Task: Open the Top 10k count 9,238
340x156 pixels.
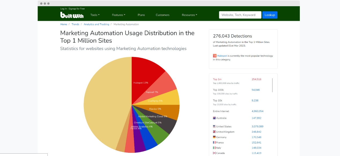Action: click(x=255, y=101)
